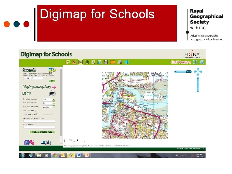Screen dimensions: 232x174
Task: Click the system tray clock
Action: click(x=199, y=155)
